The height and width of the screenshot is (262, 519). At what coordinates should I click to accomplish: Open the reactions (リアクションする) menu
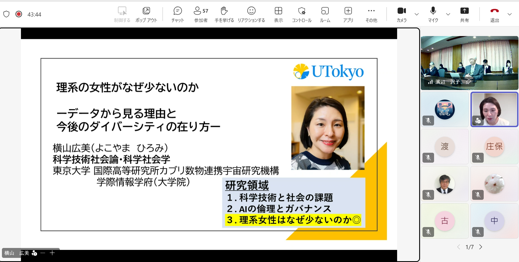coord(251,14)
